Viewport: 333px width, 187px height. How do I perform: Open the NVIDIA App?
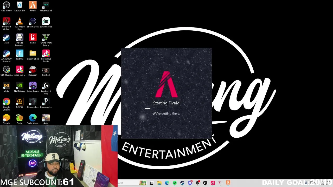[x=20, y=87]
